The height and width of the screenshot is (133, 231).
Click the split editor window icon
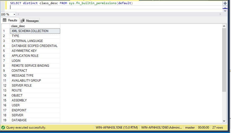point(225,3)
